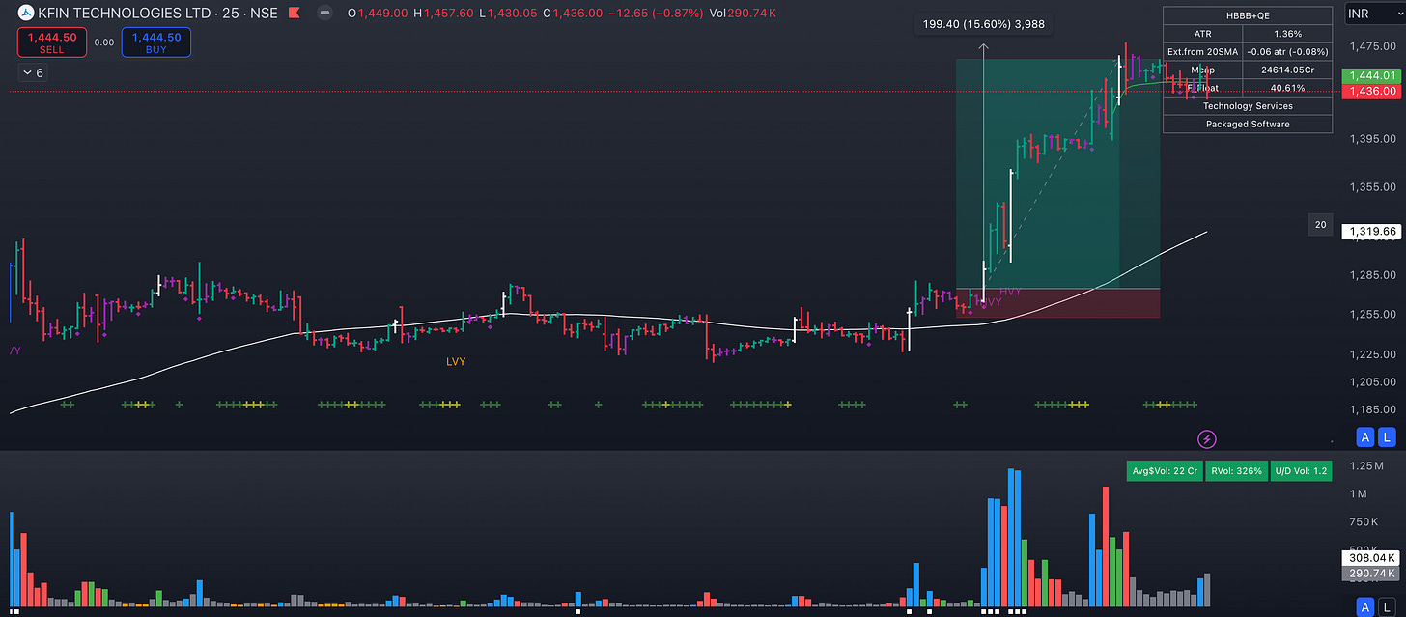Image resolution: width=1406 pixels, height=617 pixels.
Task: Click the open price value 1,449.00
Action: click(x=384, y=14)
